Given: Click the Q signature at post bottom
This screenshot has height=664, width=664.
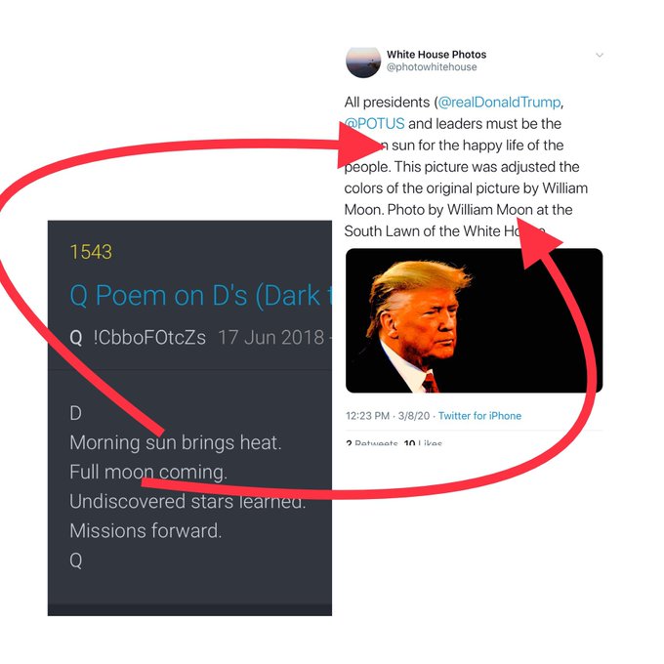Looking at the screenshot, I should click(76, 560).
